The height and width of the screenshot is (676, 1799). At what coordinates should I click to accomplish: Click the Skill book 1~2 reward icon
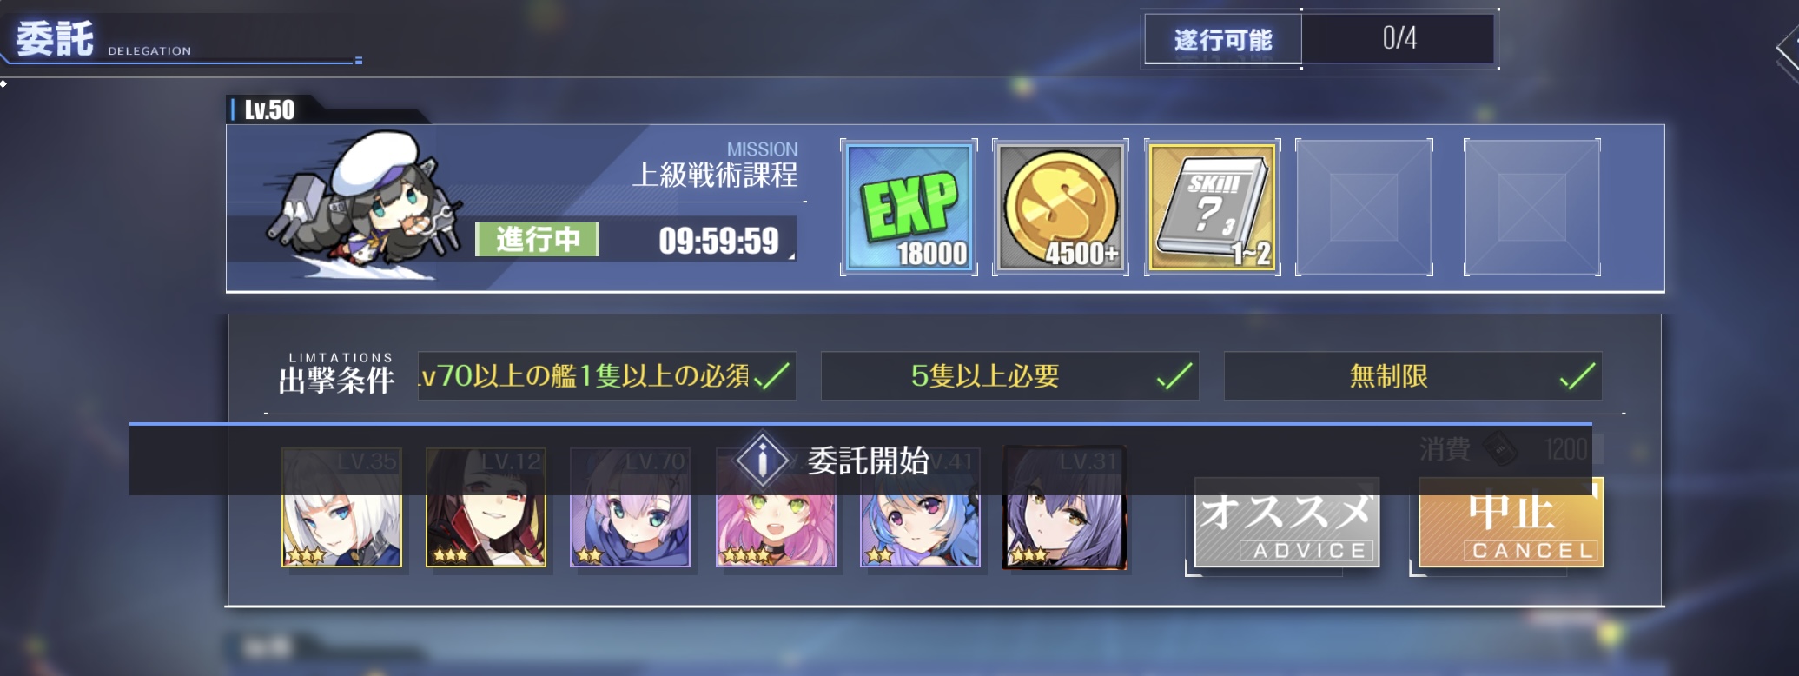(x=1213, y=208)
